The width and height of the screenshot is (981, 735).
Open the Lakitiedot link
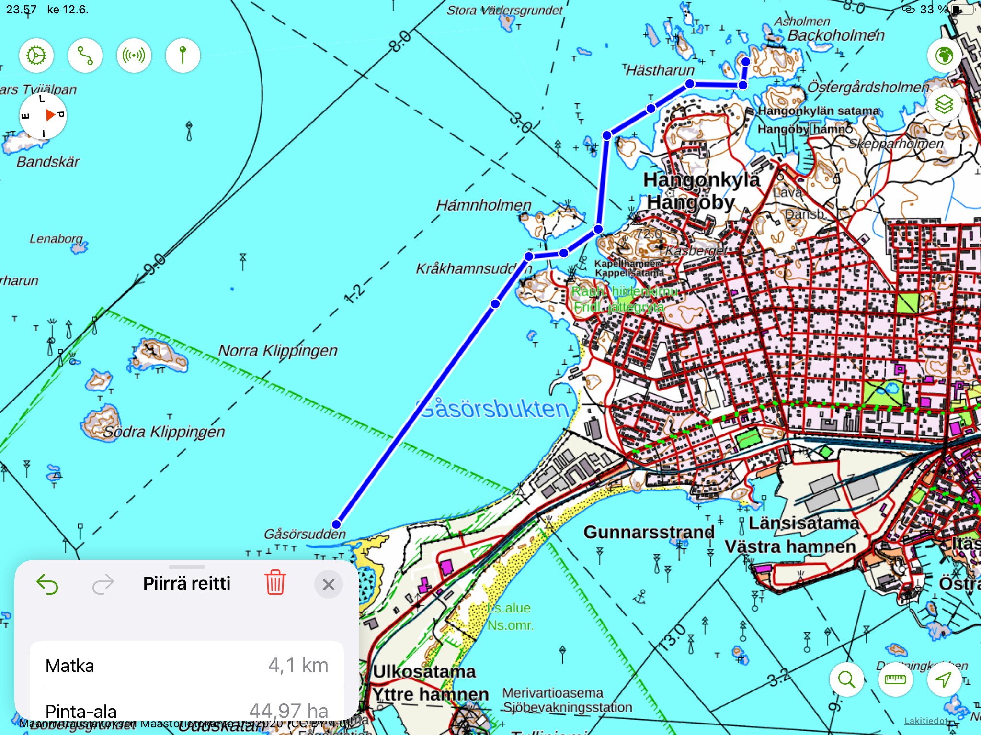tap(926, 721)
